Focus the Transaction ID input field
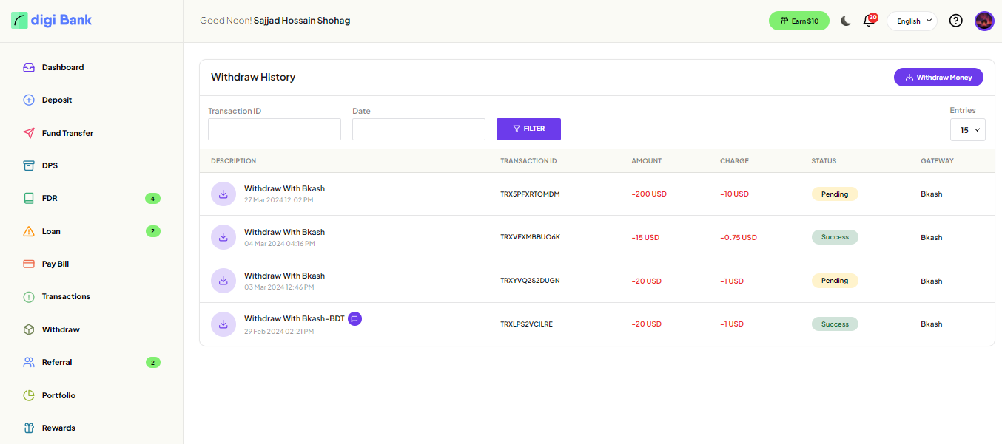Image resolution: width=1002 pixels, height=444 pixels. pyautogui.click(x=274, y=129)
